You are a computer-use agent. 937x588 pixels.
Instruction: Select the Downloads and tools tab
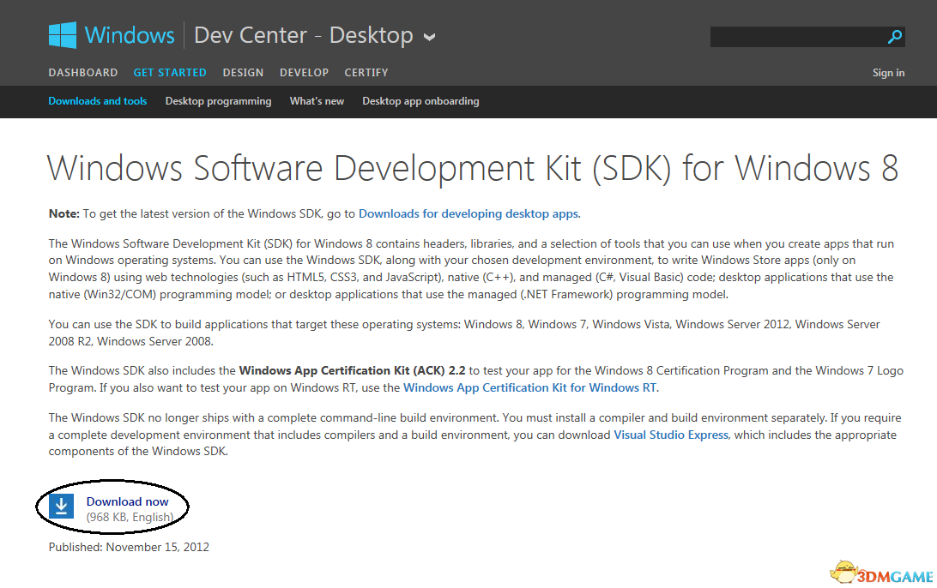pos(98,101)
